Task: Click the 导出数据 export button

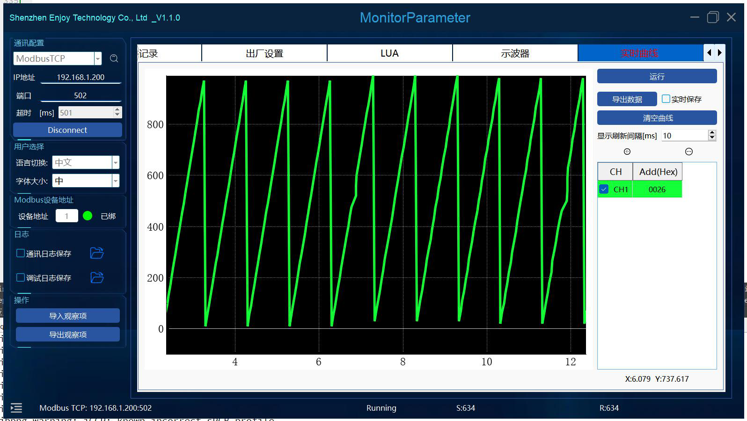Action: [x=627, y=99]
